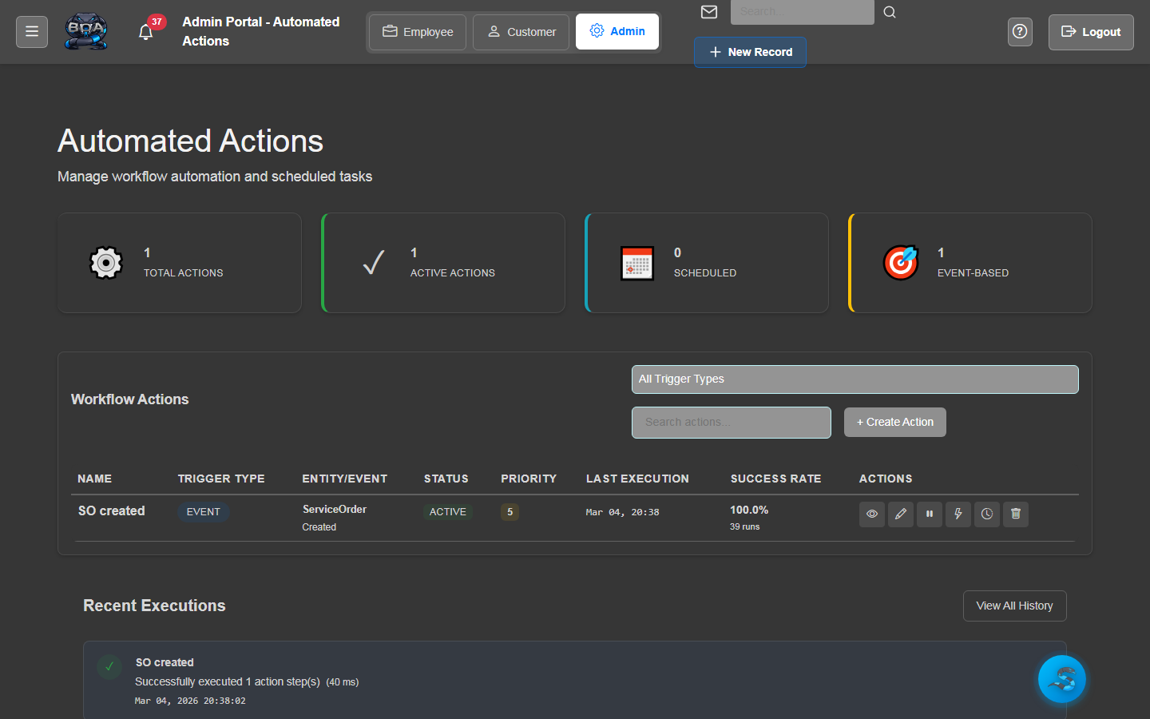Open the mail envelope icon
The image size is (1150, 719).
[x=708, y=12]
